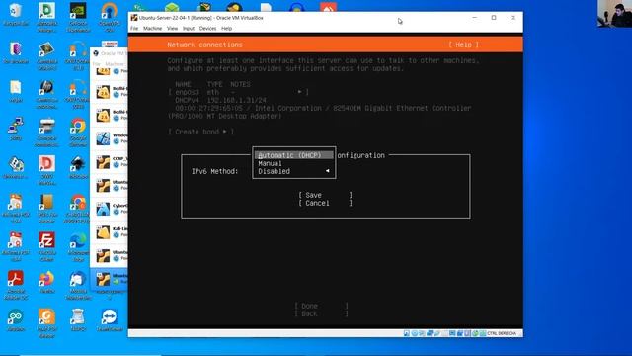Viewport: 632px width, 356px height.
Task: Open the Tor Browser desktop shortcut
Action: point(16,52)
